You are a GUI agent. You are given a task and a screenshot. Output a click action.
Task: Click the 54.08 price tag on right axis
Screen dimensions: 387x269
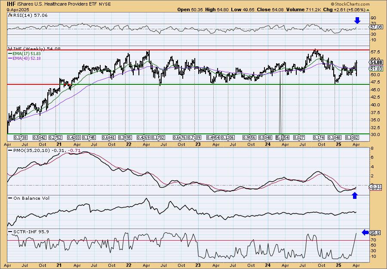[376, 62]
